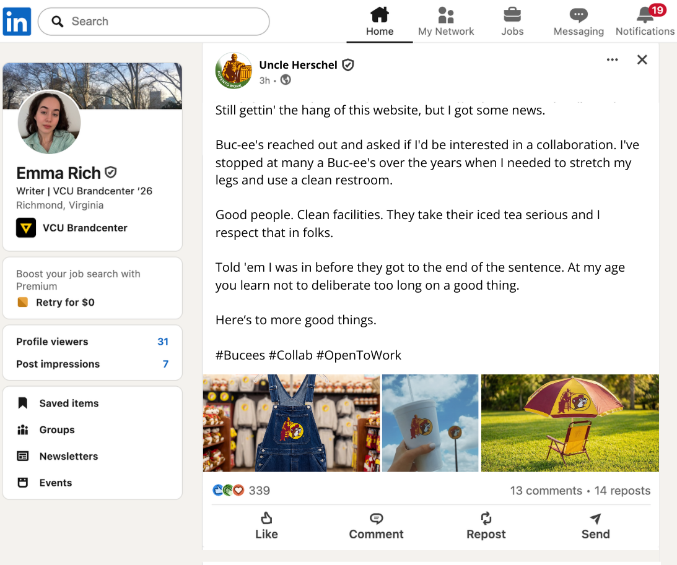Repost Uncle Herschel's post
This screenshot has width=677, height=565.
[486, 526]
